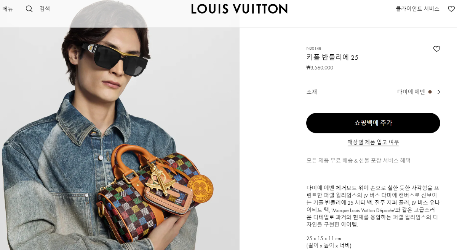Click the 소재 material row label

(312, 92)
